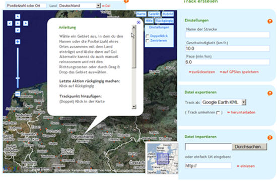The width and height of the screenshot is (277, 181).
Task: Click the Datei exportieren heading
Action: pyautogui.click(x=200, y=93)
